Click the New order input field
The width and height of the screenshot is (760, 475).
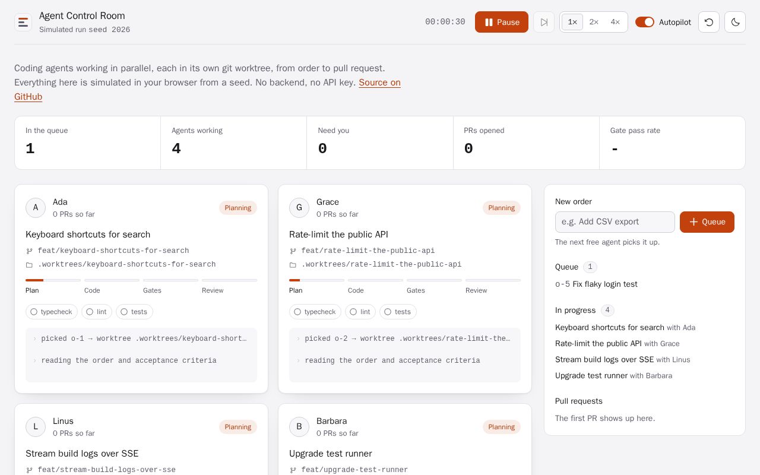click(x=615, y=222)
